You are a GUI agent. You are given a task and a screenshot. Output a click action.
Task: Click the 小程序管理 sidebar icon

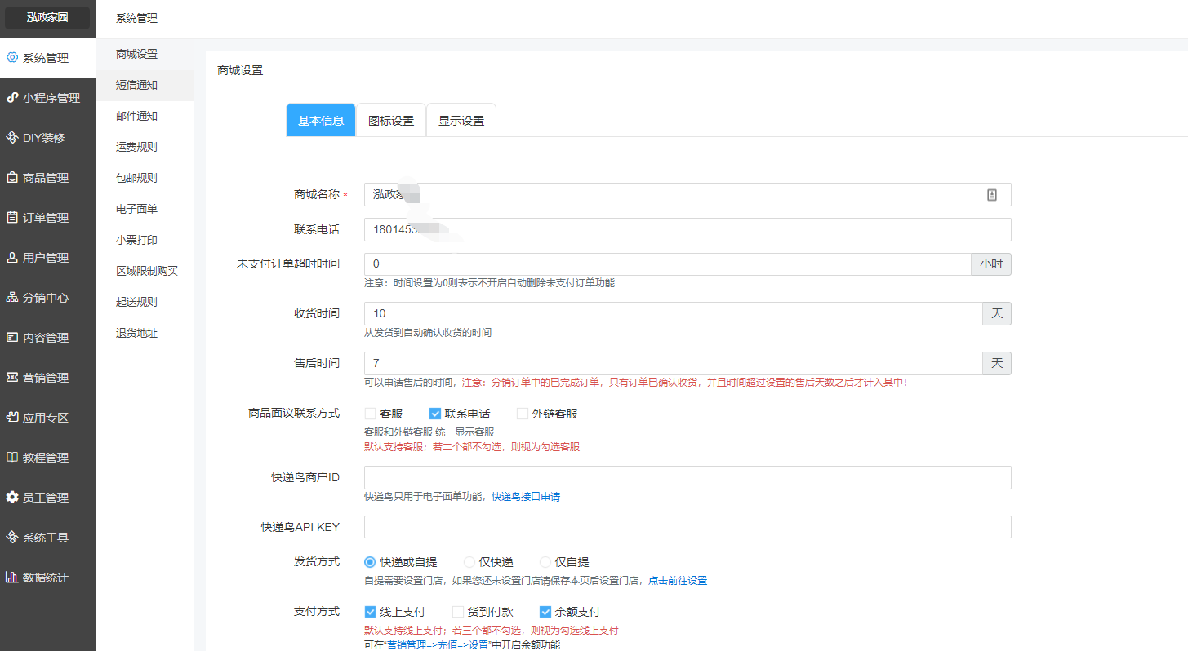pyautogui.click(x=12, y=98)
